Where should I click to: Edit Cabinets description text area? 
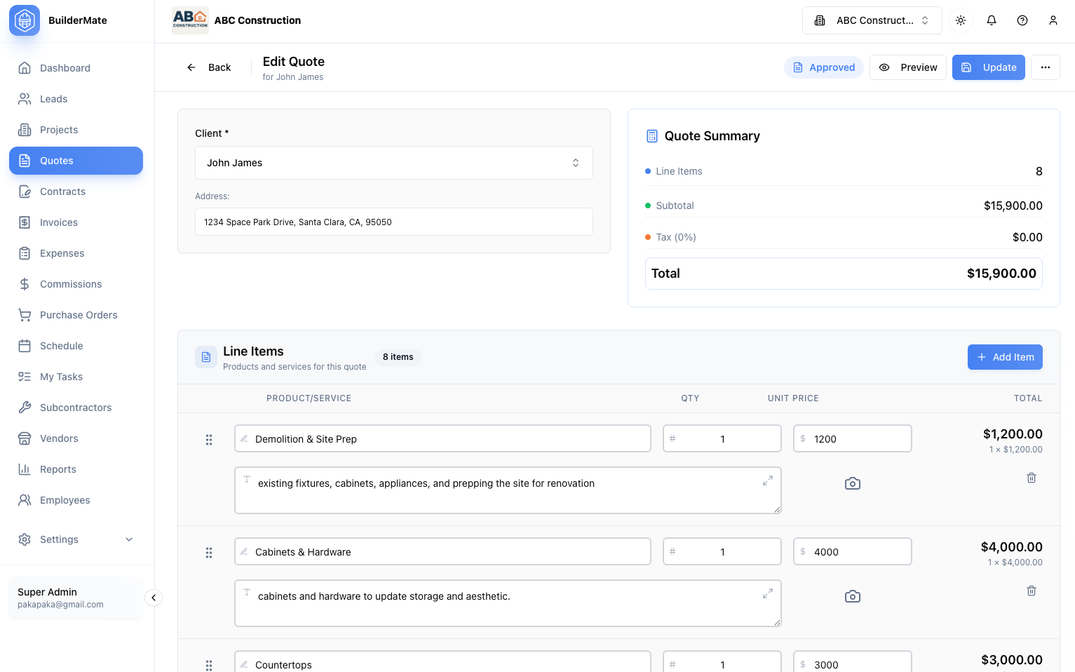tap(508, 603)
